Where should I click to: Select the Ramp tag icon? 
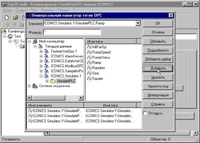click(x=89, y=63)
